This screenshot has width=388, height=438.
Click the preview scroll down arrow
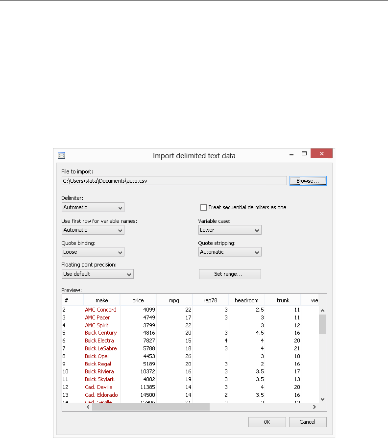pos(322,399)
